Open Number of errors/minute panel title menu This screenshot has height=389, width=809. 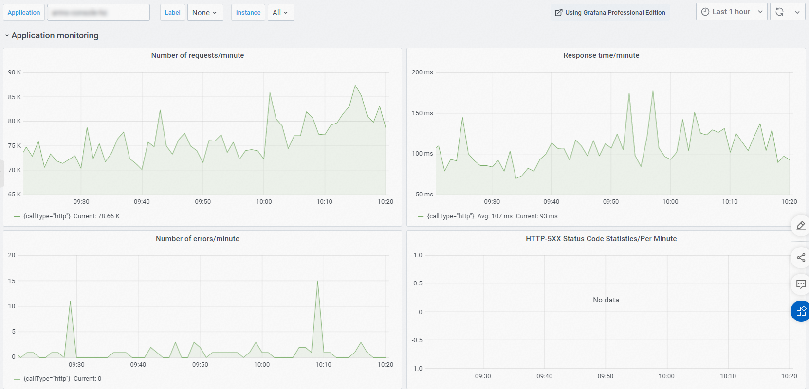[x=198, y=239]
